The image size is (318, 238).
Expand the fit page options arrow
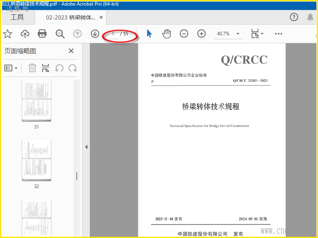[262, 34]
